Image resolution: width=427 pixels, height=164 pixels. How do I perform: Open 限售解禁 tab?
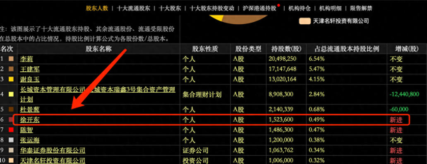(x=361, y=8)
